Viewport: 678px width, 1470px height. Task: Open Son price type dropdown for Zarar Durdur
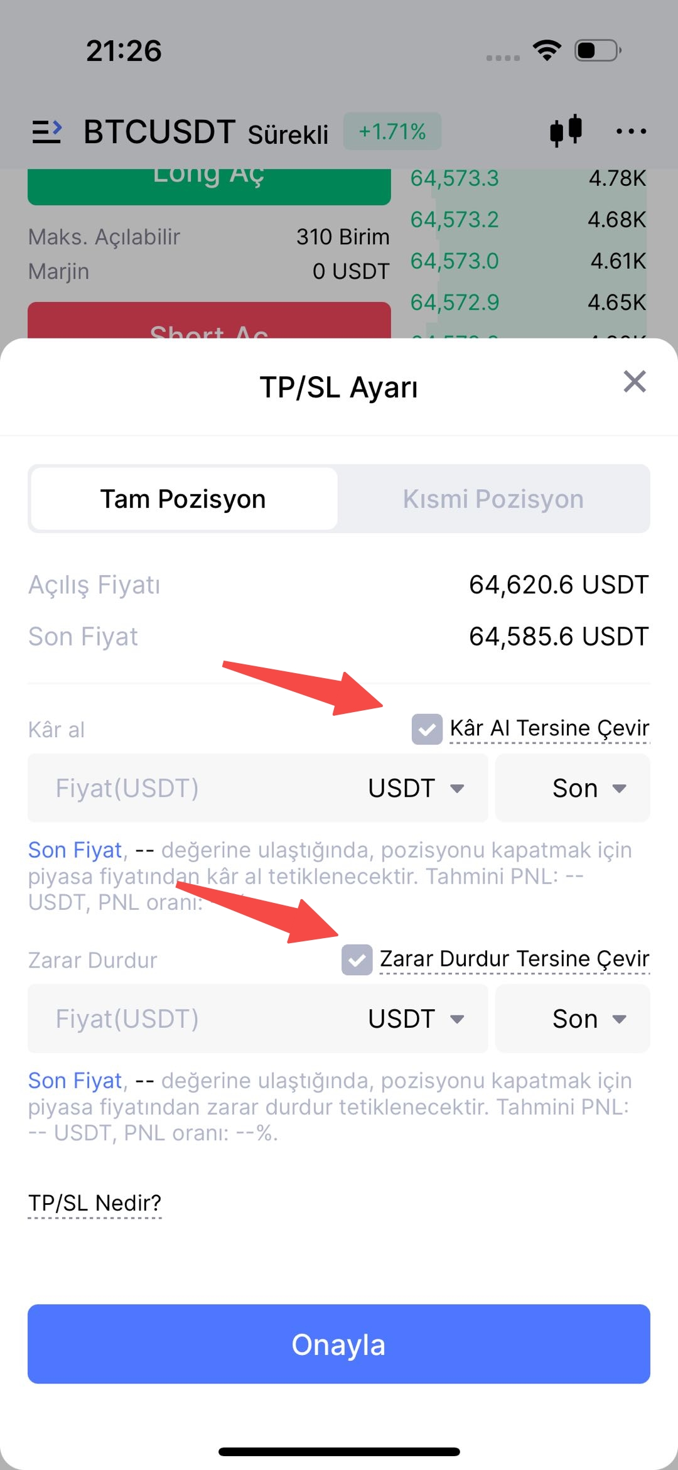[588, 1019]
